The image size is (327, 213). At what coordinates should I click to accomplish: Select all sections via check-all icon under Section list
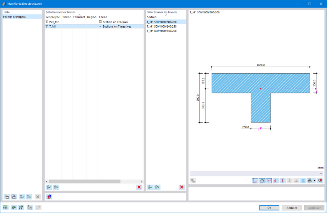point(150,187)
